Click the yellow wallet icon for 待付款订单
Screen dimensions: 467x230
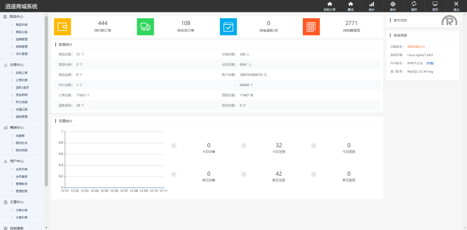[x=62, y=27]
